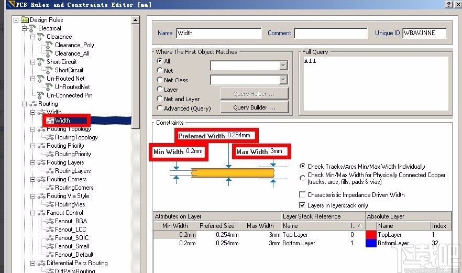This screenshot has width=462, height=273.
Task: Click the red TopLayer color swatch
Action: pyautogui.click(x=371, y=235)
